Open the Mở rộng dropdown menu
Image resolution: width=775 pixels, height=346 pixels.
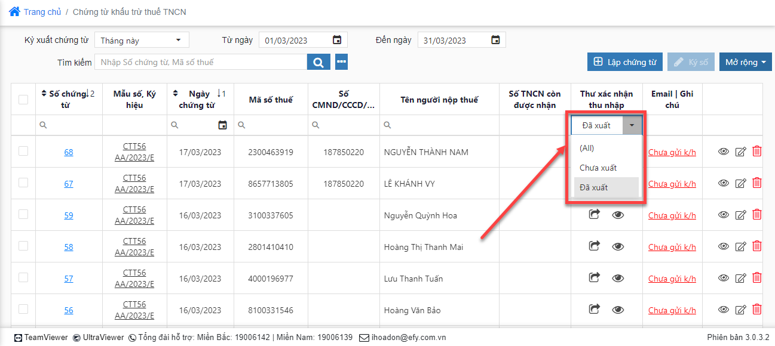[x=745, y=62]
